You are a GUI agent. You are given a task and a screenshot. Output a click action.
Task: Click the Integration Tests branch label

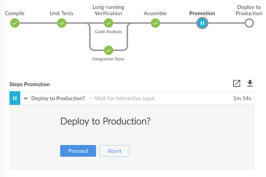click(x=108, y=59)
